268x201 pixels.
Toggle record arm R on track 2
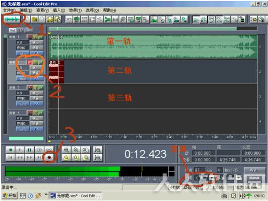(x=29, y=62)
